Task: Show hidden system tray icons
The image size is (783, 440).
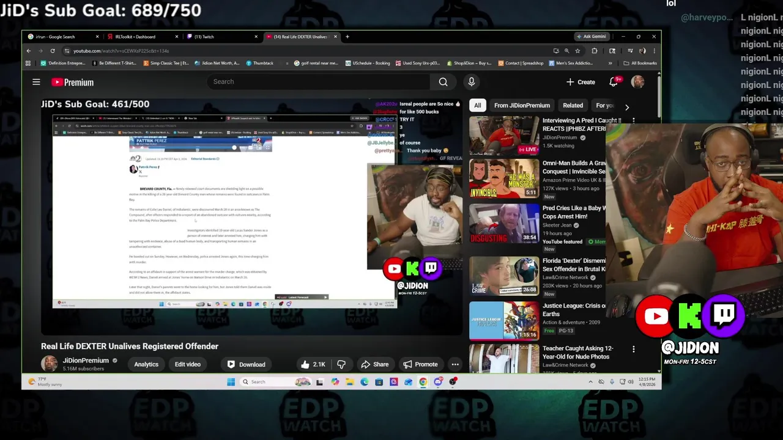Action: click(590, 382)
